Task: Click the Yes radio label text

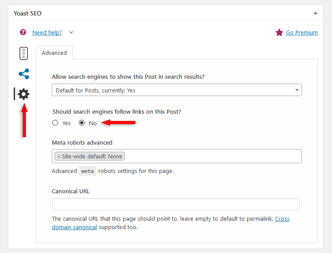Action: pyautogui.click(x=66, y=123)
